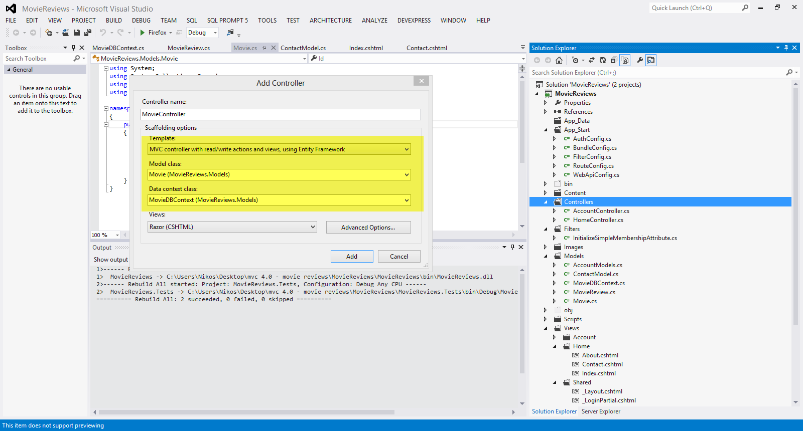
Task: Click the Visual Studio logo icon
Action: coord(11,9)
